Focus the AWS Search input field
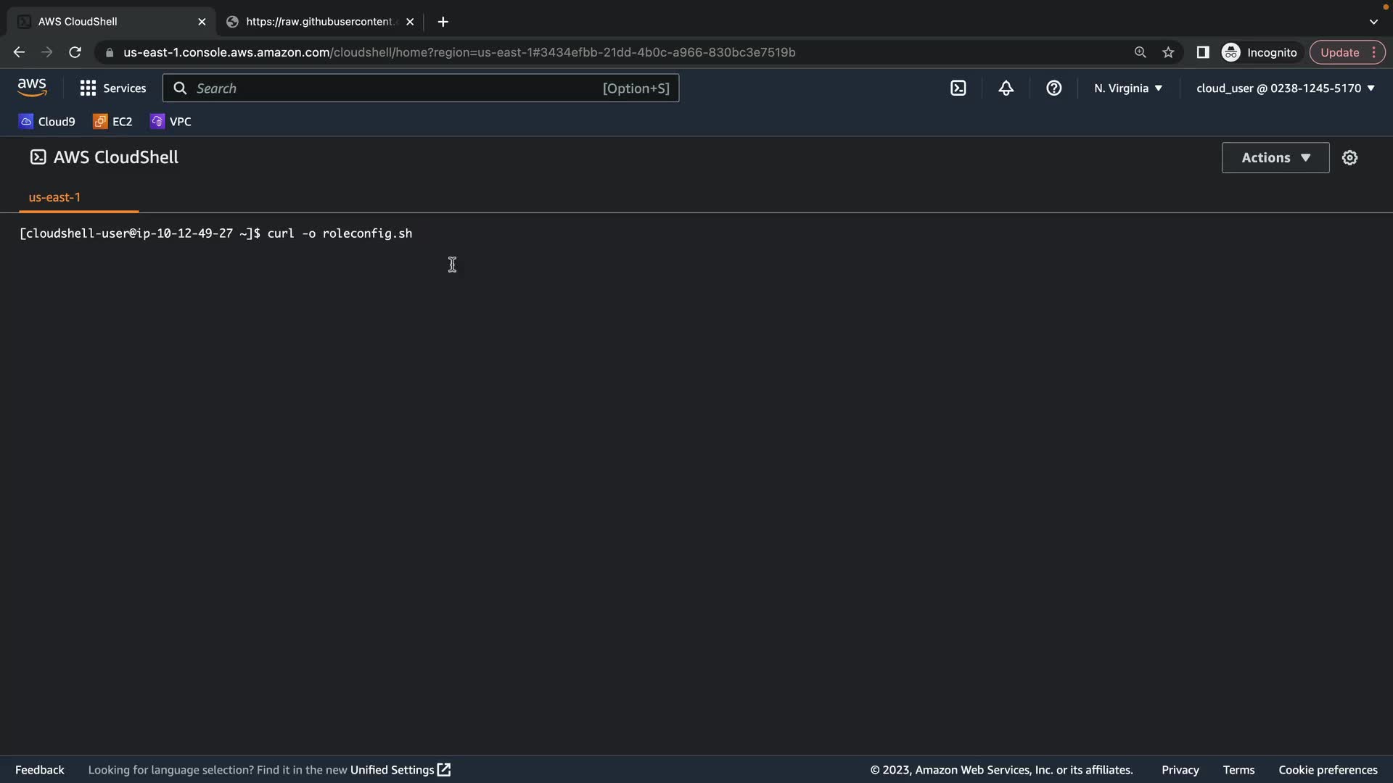This screenshot has height=783, width=1393. click(x=395, y=88)
